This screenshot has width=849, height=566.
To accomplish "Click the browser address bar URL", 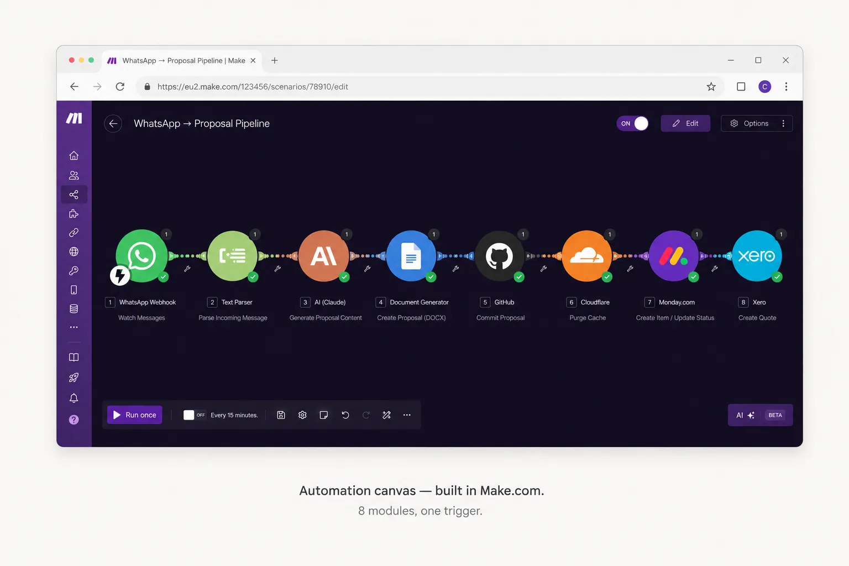I will [253, 87].
